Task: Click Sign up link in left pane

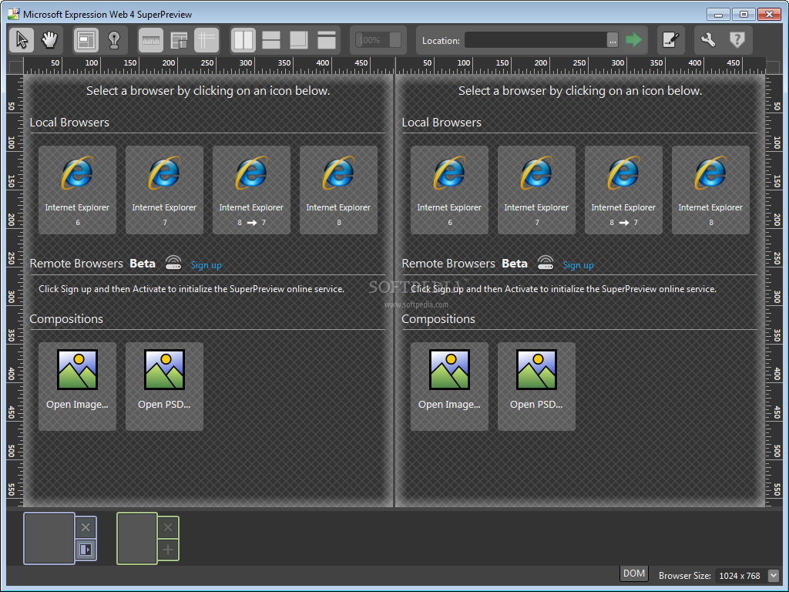Action: point(206,265)
